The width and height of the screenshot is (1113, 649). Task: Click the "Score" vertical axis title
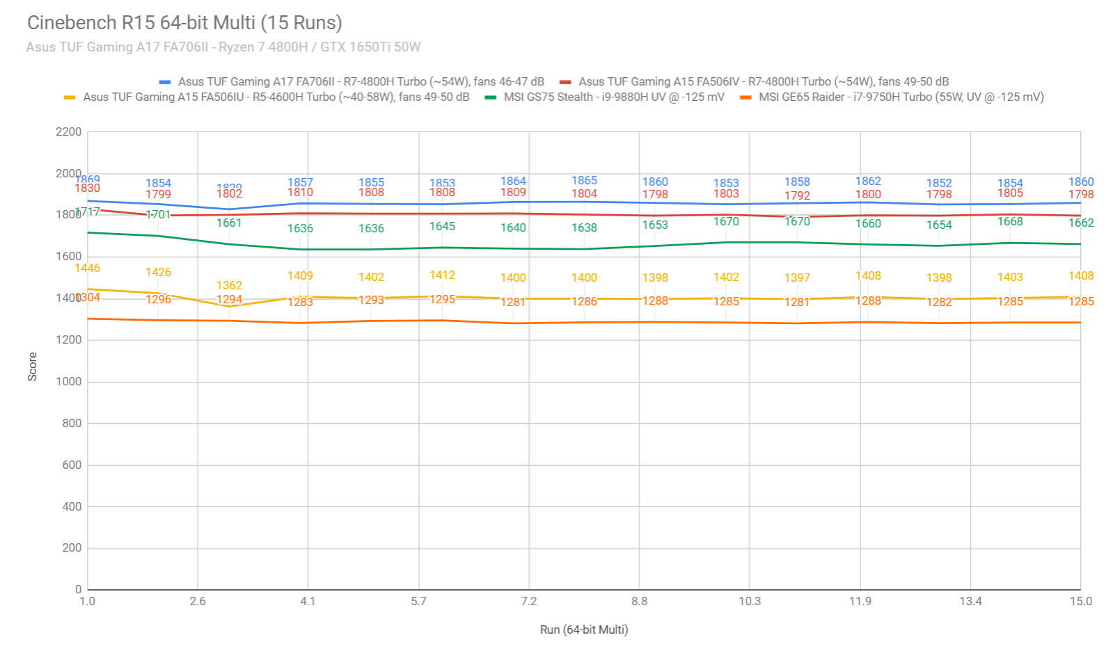pos(32,367)
